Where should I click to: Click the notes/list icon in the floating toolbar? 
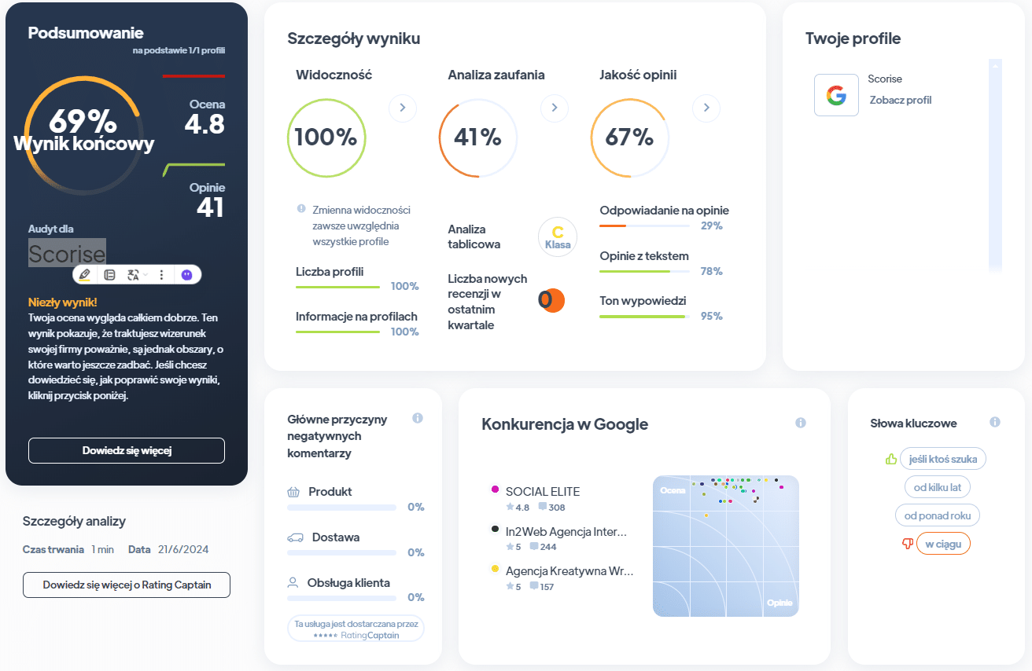point(109,275)
